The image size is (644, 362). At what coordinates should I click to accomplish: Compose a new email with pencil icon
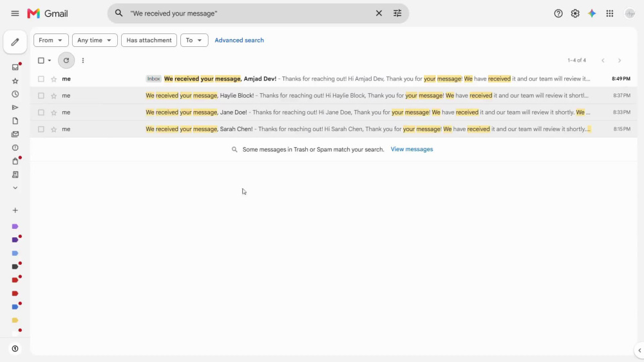point(15,42)
